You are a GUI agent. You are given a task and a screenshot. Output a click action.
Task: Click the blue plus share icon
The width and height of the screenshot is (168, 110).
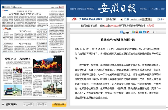(x=122, y=32)
